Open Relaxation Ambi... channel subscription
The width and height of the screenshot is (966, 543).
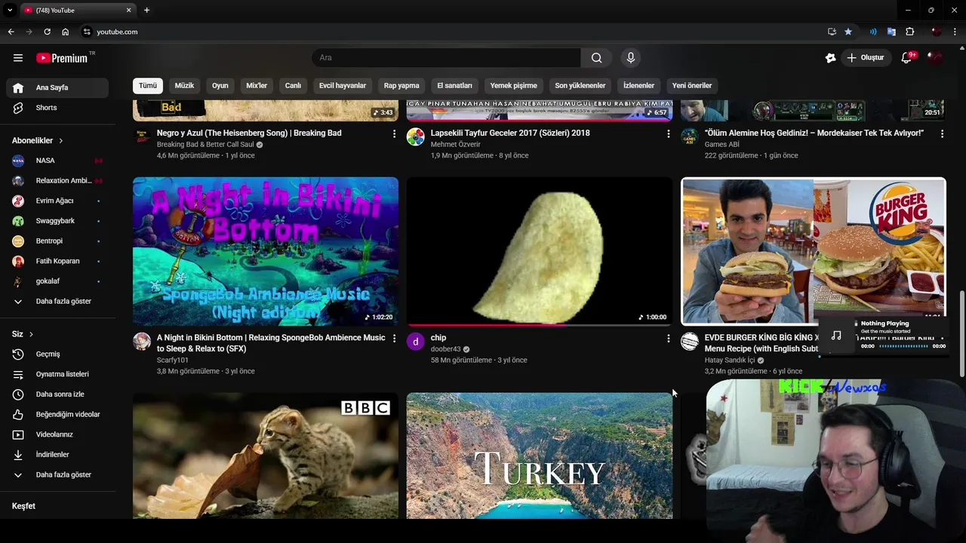(57, 181)
